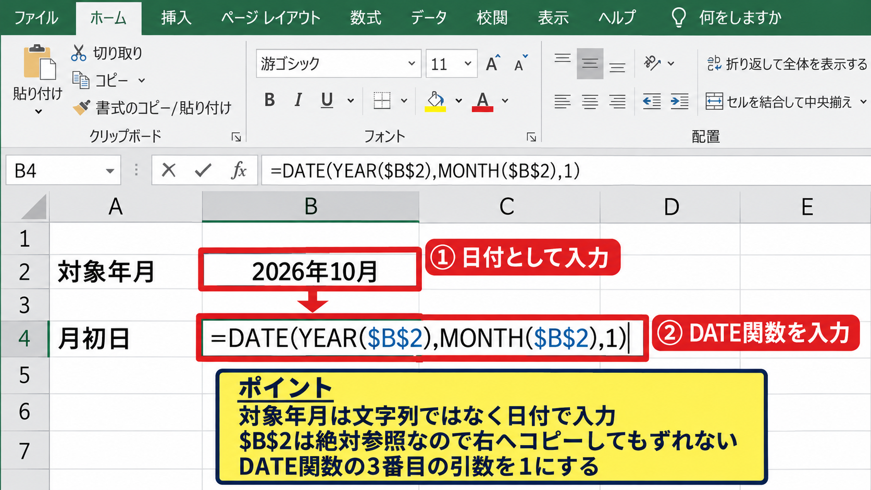Click the 何をしますか search box

pyautogui.click(x=740, y=18)
